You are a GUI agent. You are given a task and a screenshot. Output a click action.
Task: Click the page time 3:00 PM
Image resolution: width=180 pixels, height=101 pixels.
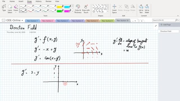(x=33, y=32)
